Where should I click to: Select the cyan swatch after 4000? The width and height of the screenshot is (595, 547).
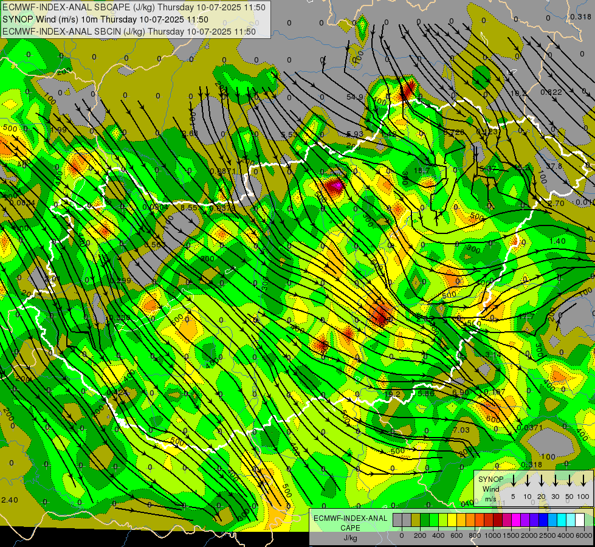tap(570, 520)
